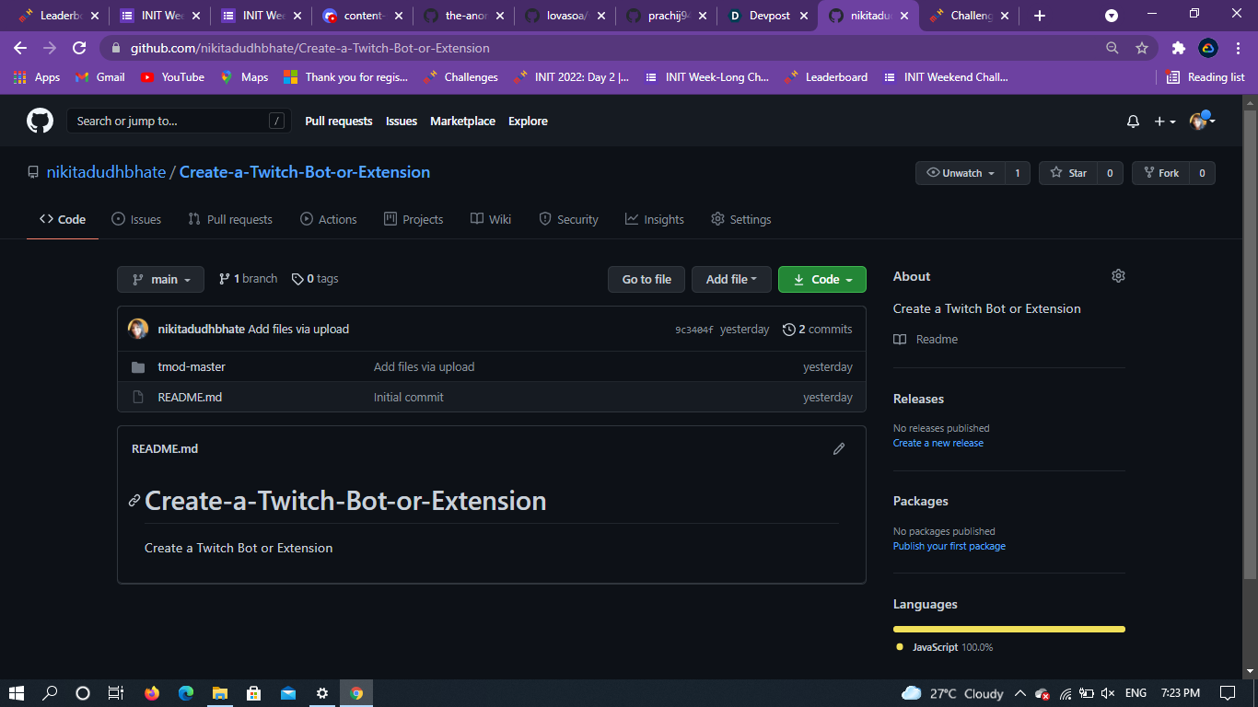This screenshot has width=1258, height=707.
Task: Open the Unwatch dropdown
Action: (x=959, y=172)
